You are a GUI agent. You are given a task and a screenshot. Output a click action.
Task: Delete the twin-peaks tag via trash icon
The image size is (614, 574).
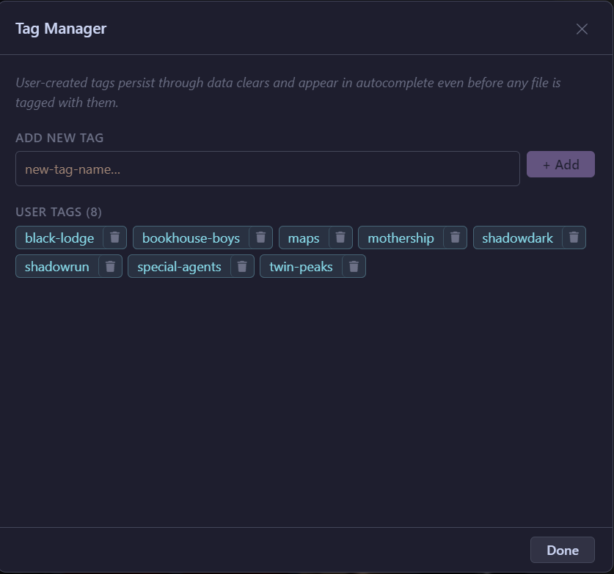pos(354,266)
